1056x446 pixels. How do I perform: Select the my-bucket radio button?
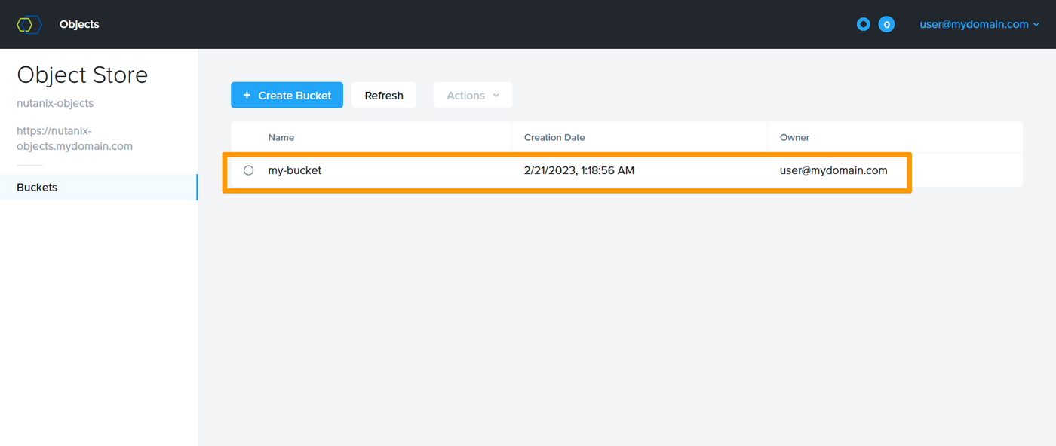(x=249, y=171)
